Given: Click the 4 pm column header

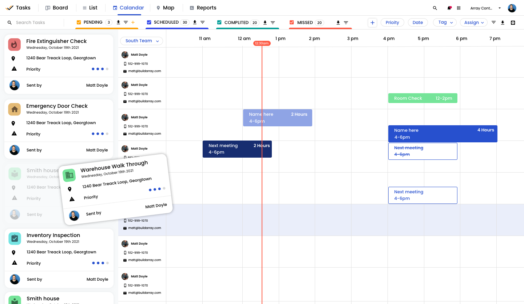Looking at the screenshot, I should [389, 39].
